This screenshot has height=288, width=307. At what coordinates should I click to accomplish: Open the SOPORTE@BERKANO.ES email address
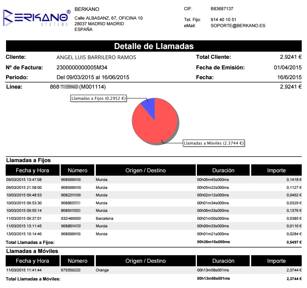coord(238,26)
